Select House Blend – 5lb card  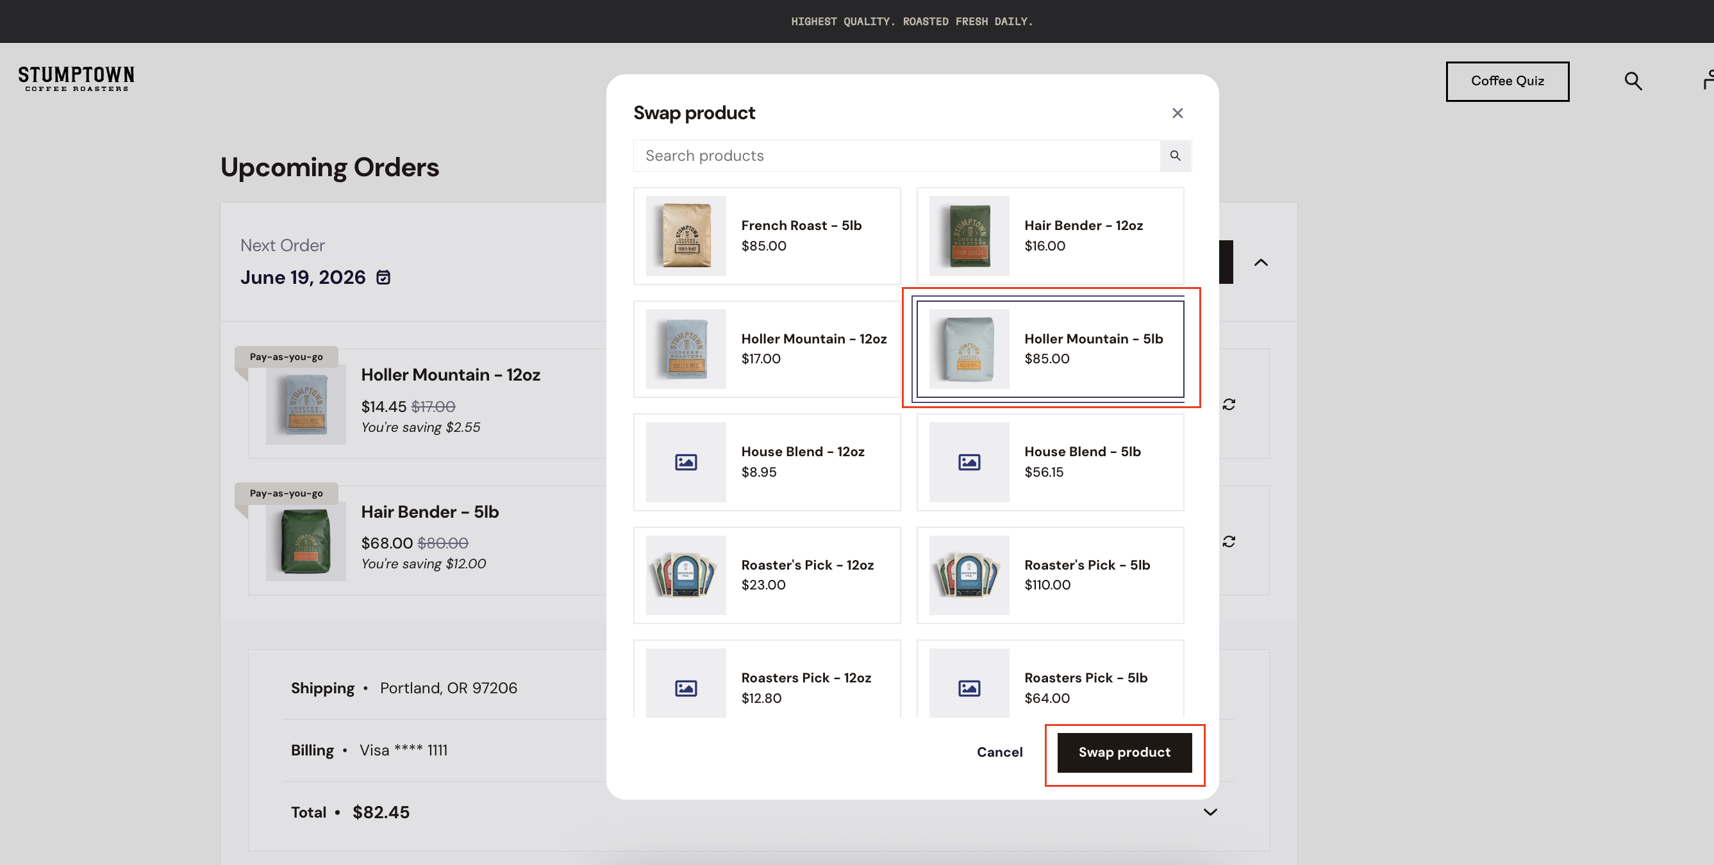[1050, 462]
